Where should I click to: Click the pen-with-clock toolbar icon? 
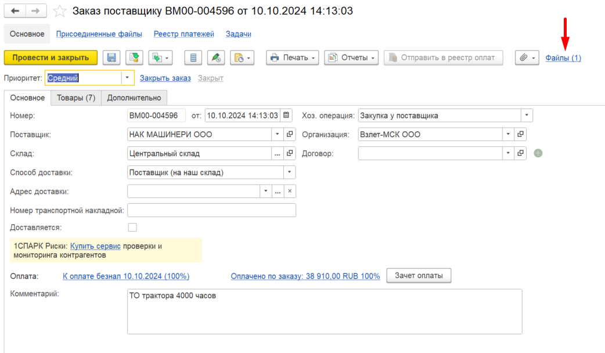(x=216, y=57)
